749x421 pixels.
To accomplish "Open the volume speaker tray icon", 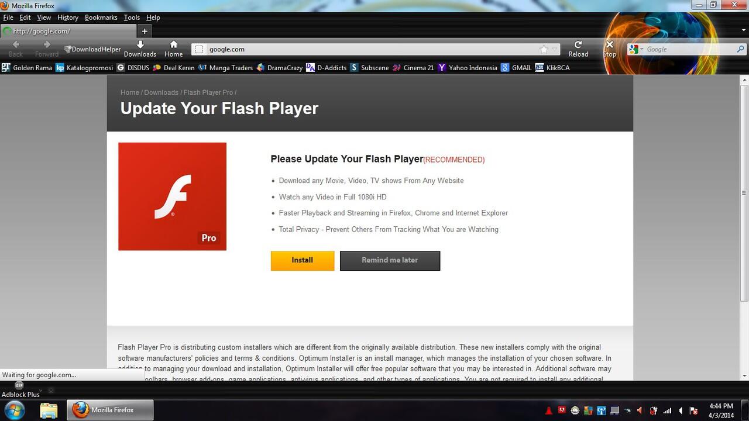I will 681,410.
